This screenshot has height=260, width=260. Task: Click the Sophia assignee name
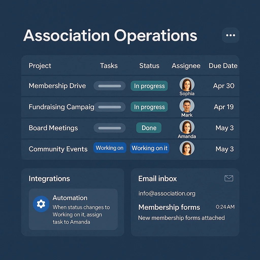[x=187, y=94]
